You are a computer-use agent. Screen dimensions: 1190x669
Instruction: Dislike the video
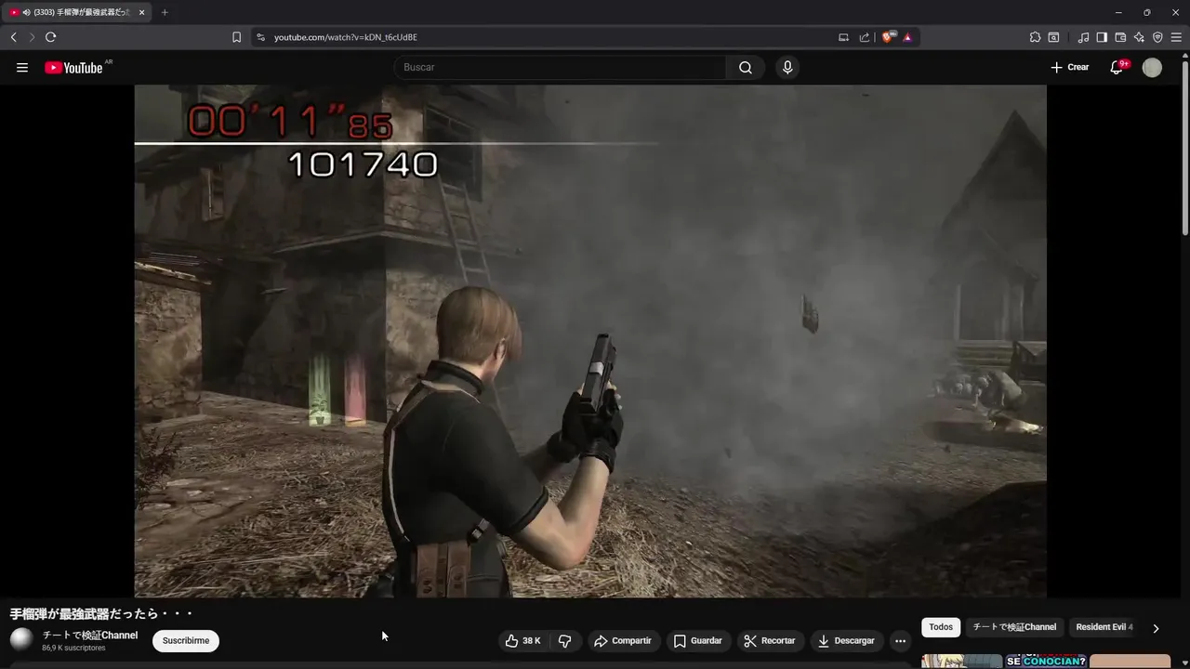pyautogui.click(x=564, y=641)
